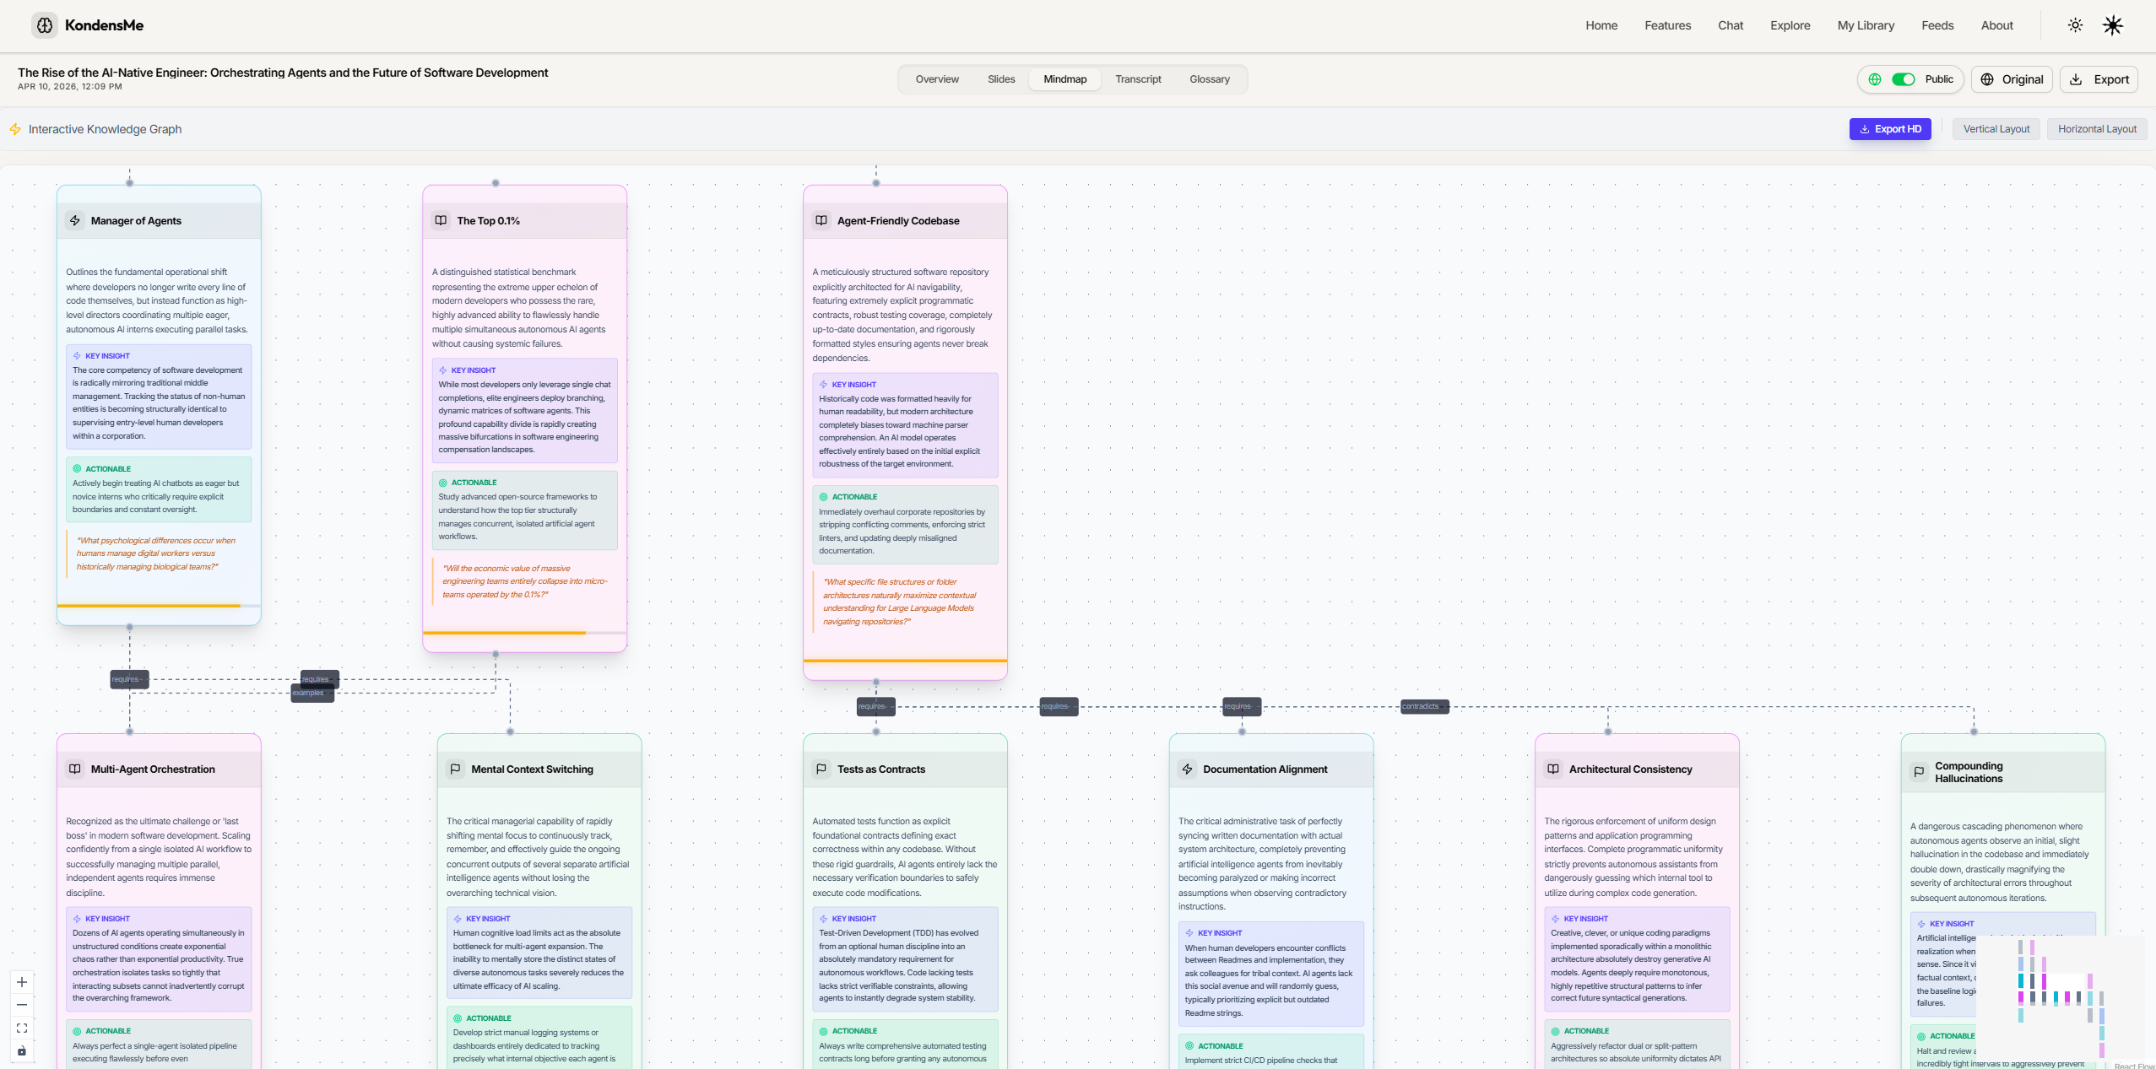Click the lightning icon on Manager of Agents
The image size is (2156, 1069).
pyautogui.click(x=75, y=220)
